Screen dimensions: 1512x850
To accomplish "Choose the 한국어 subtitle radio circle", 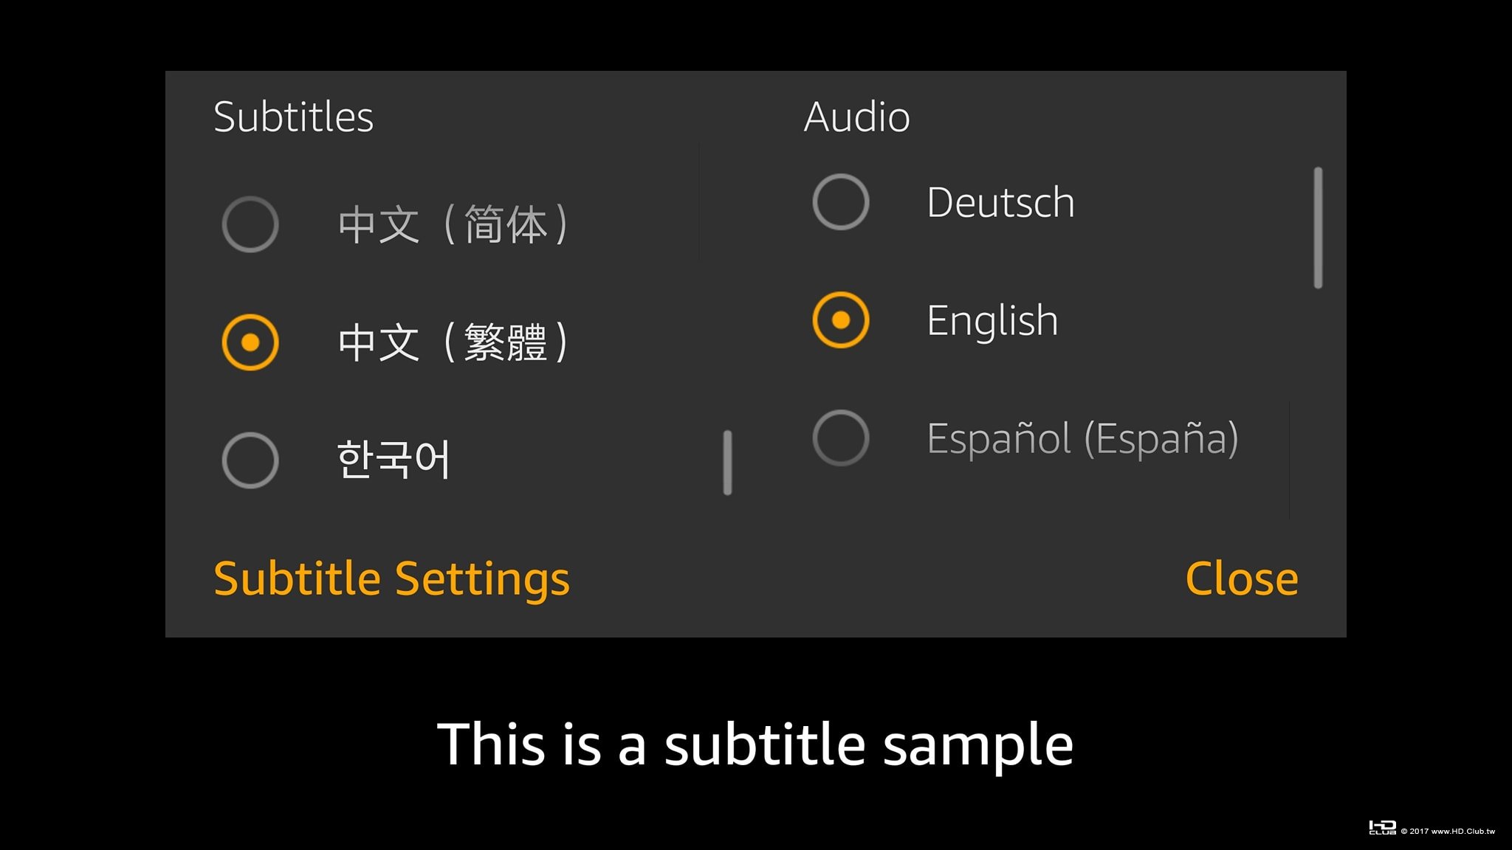I will [x=250, y=460].
